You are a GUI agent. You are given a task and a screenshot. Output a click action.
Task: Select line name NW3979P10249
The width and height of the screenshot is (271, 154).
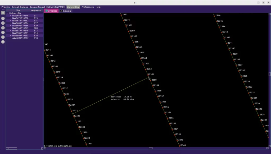(x=20, y=31)
